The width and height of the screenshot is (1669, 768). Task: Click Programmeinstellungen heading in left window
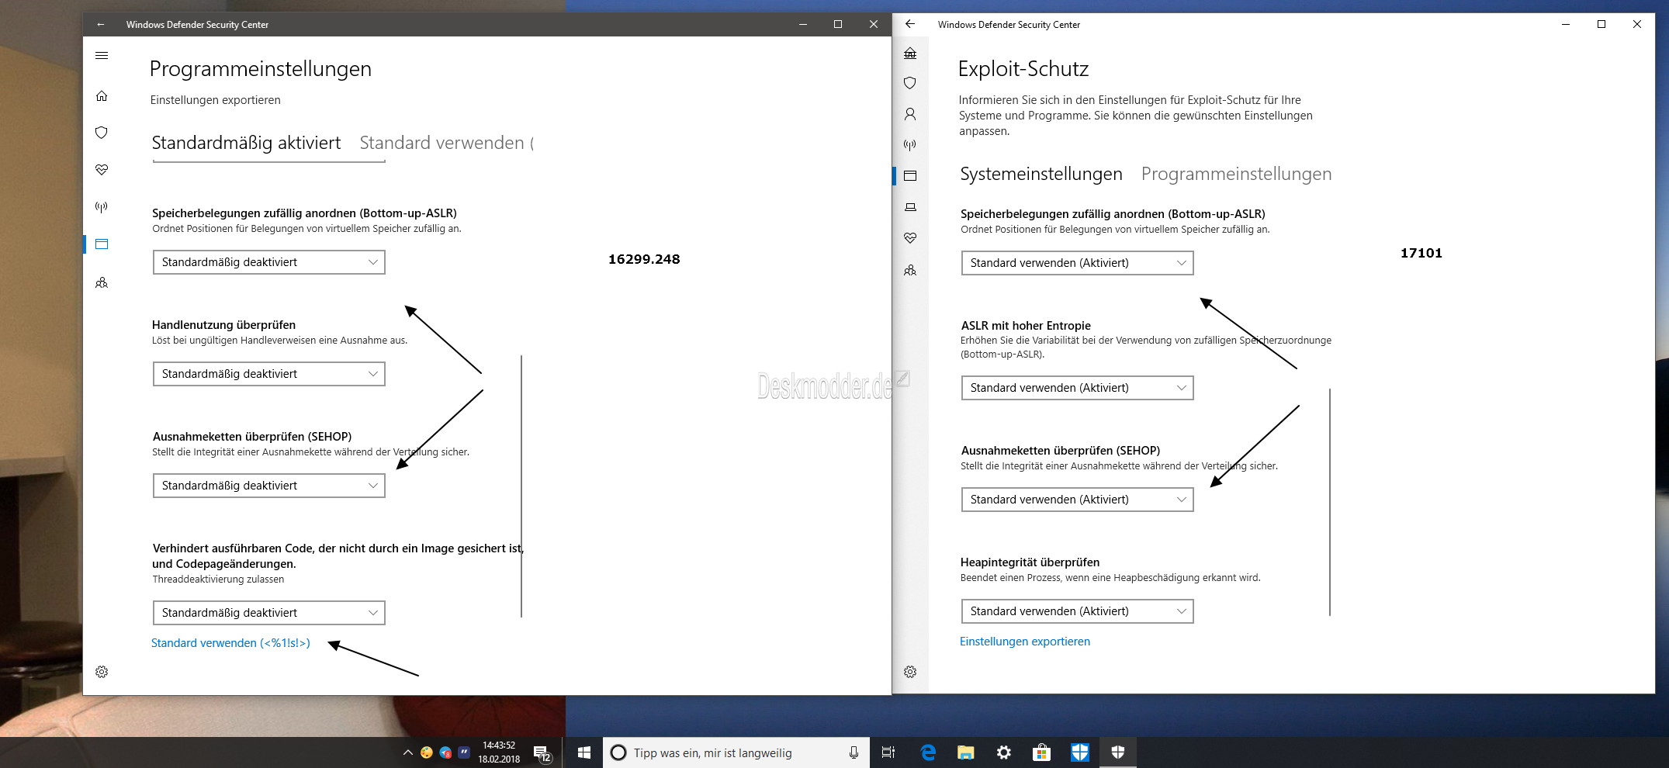(261, 69)
